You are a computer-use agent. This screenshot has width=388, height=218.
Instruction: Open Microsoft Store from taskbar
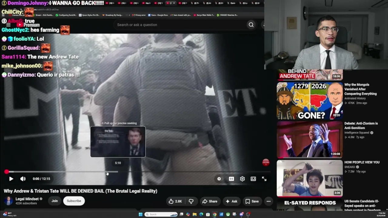point(208,214)
